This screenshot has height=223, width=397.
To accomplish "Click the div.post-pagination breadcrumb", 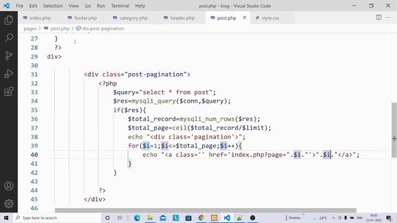I will pos(103,28).
